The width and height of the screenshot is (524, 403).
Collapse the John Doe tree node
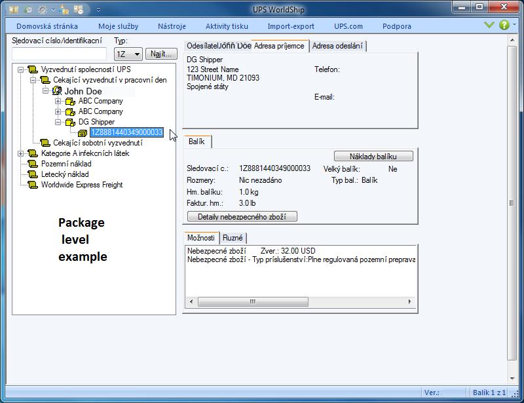[45, 90]
